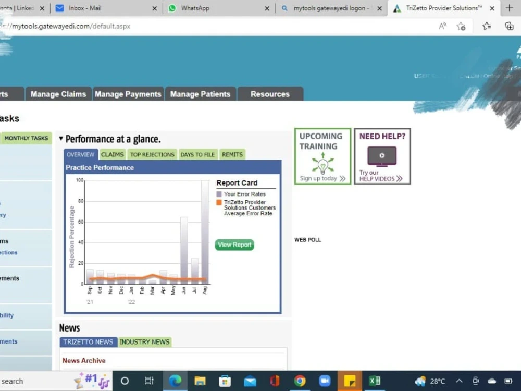Select the MONTHLY TASKS tab
521x391 pixels.
point(26,138)
